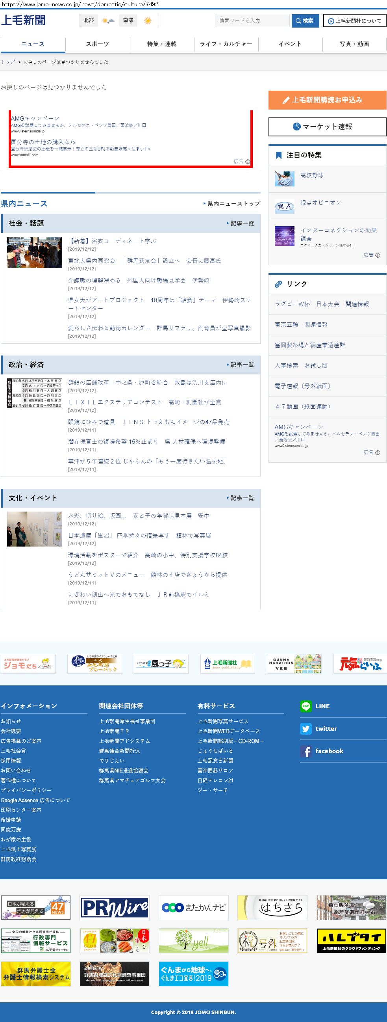Click the sunny weather icon for 南部
This screenshot has height=1022, width=387.
pos(147,20)
